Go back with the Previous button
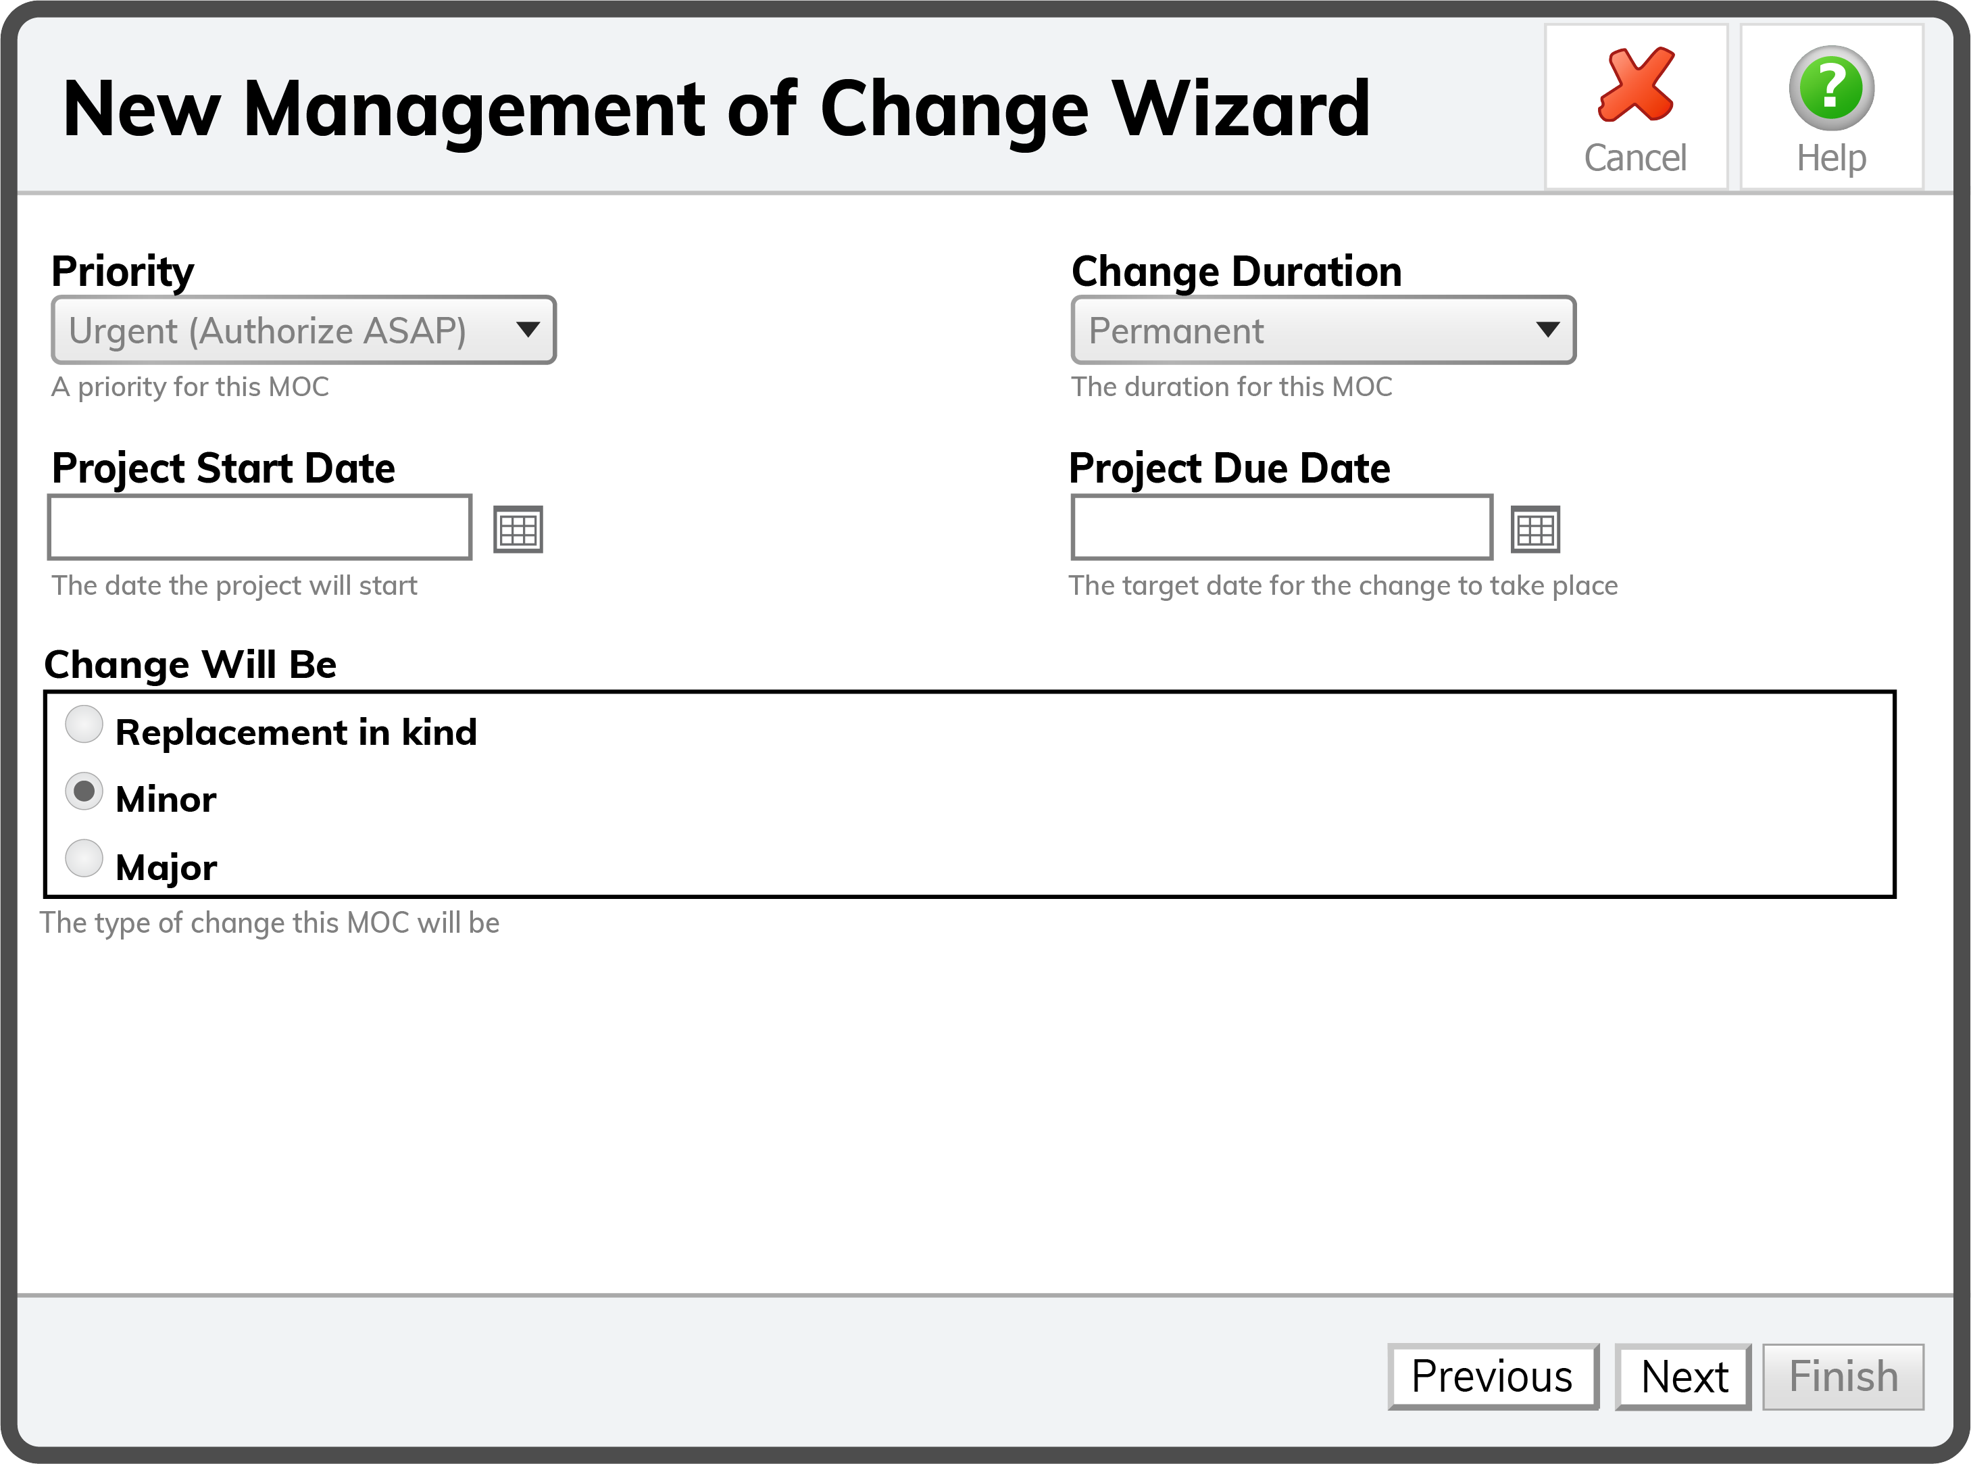Viewport: 1971px width, 1464px height. pos(1493,1376)
